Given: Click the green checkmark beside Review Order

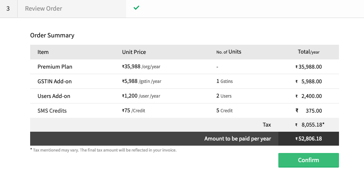Looking at the screenshot, I should point(136,8).
